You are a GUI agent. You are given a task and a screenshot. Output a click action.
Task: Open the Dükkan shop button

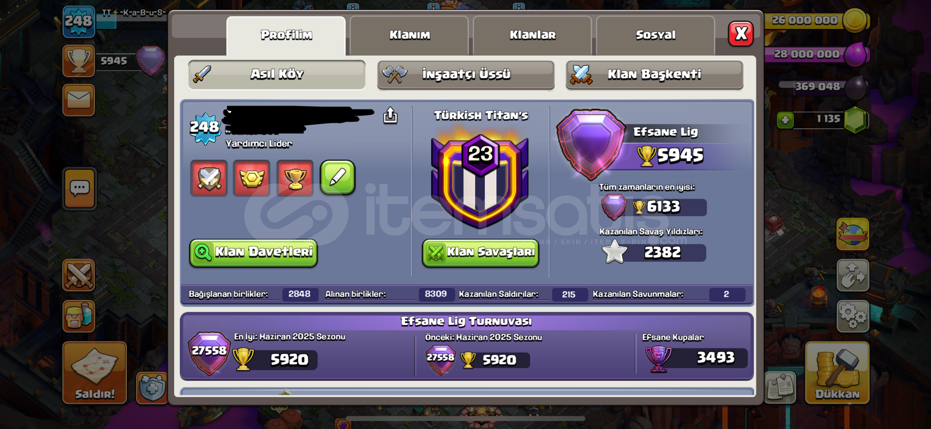(x=837, y=372)
